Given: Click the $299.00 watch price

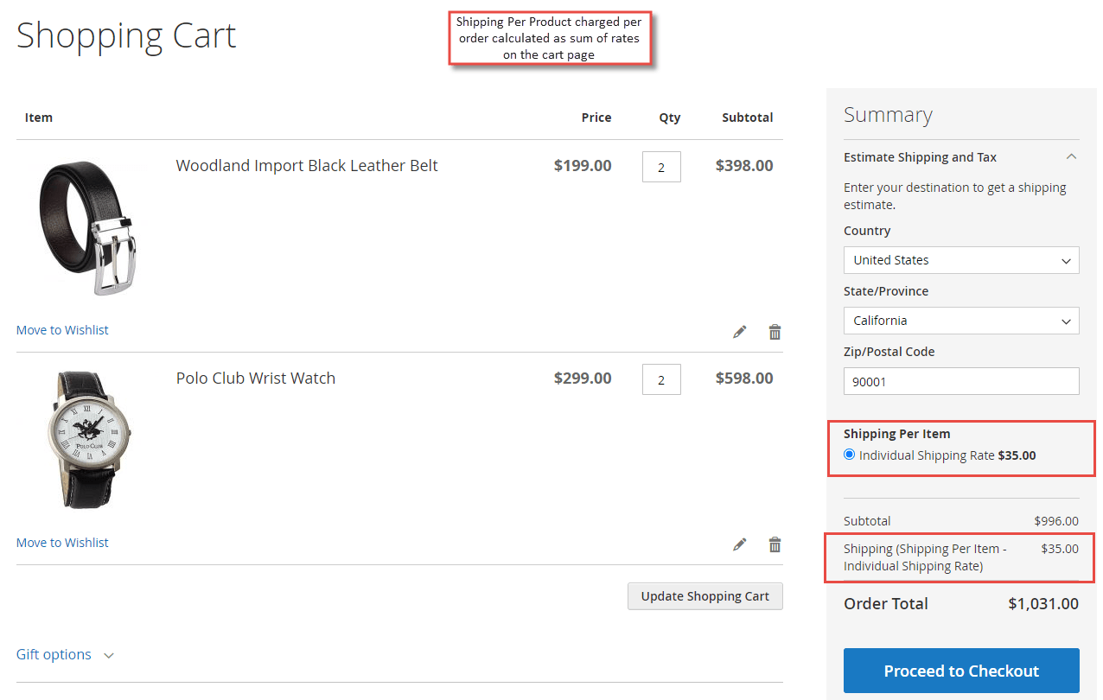Looking at the screenshot, I should pyautogui.click(x=583, y=378).
